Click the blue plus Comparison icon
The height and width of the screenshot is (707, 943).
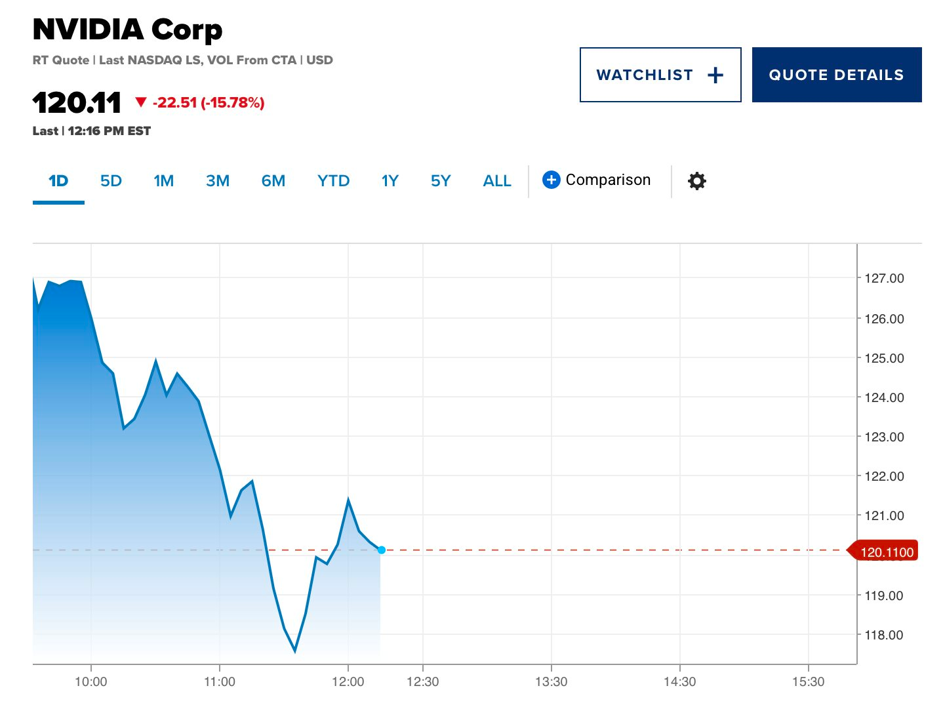pyautogui.click(x=552, y=180)
